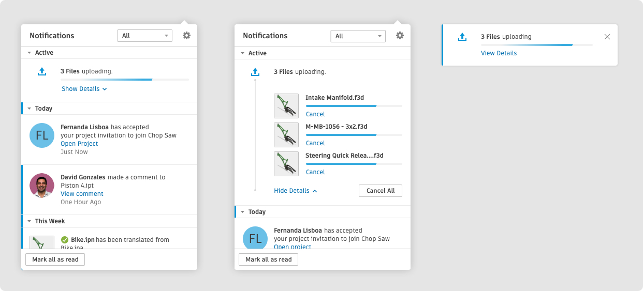Screen dimensions: 643x291
Task: Click upload icon in left panel Active section
Action: 42,71
